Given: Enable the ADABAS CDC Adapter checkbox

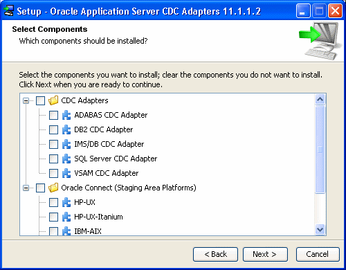Looking at the screenshot, I should point(53,115).
